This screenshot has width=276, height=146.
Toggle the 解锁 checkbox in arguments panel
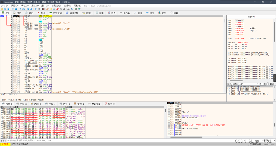pyautogui.click(x=268, y=84)
